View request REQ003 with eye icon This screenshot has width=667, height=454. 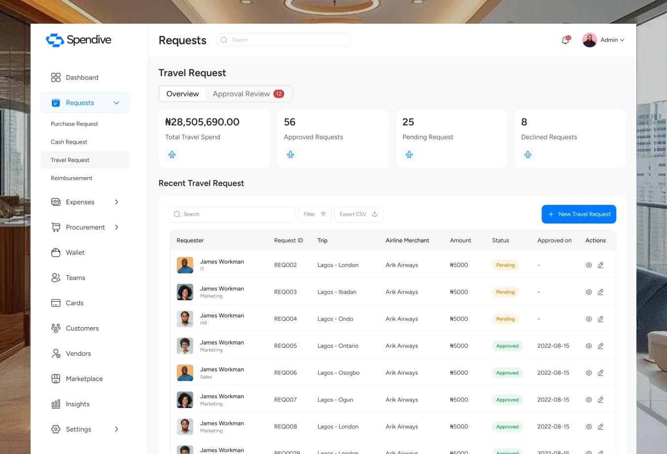click(x=589, y=292)
